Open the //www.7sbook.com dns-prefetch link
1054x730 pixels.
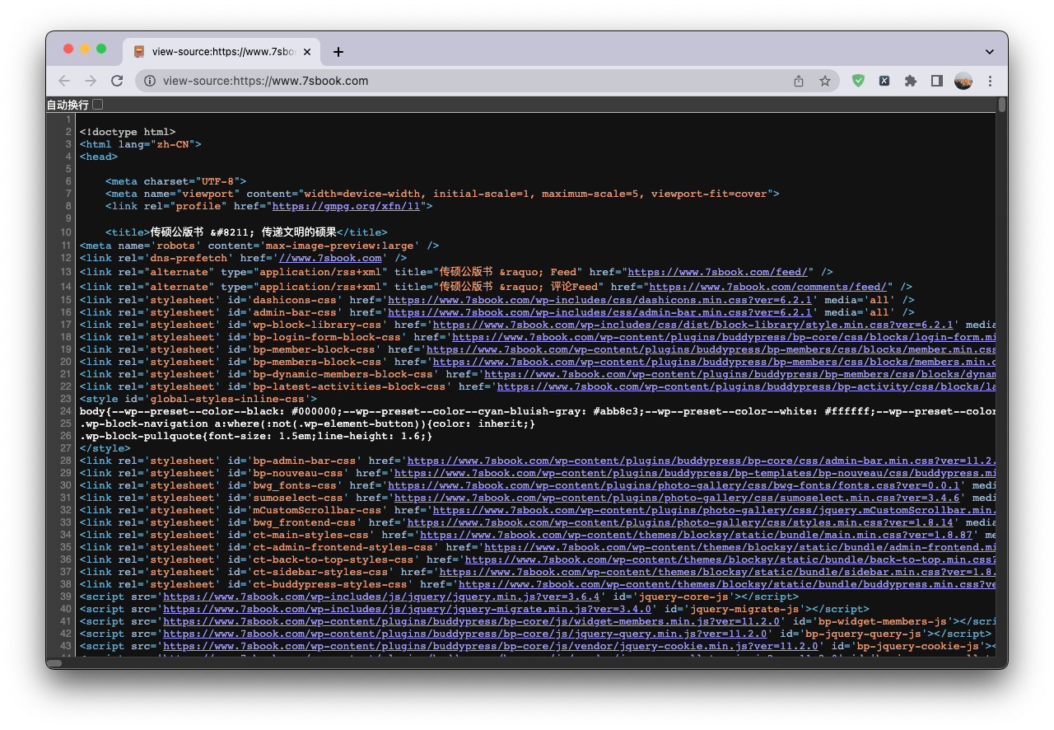[x=330, y=258]
